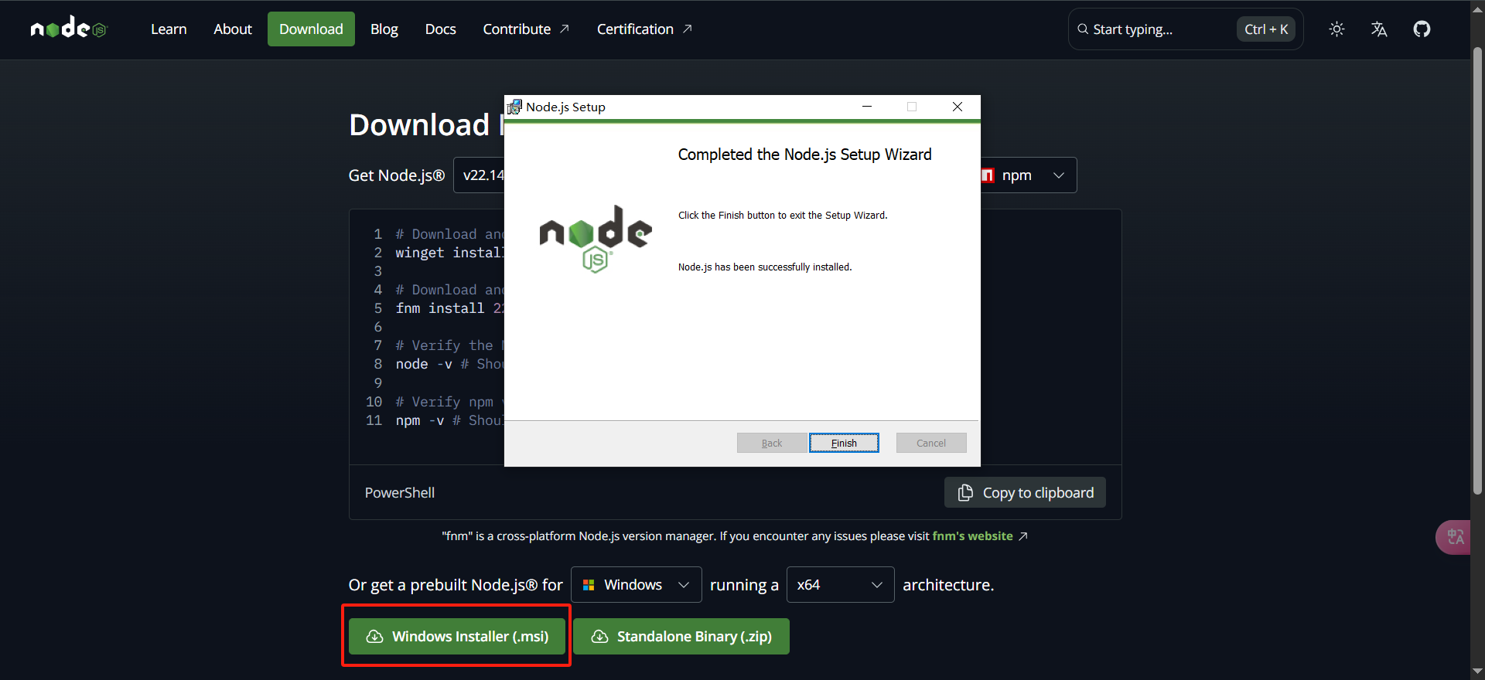This screenshot has width=1485, height=680.
Task: Open the Certification link
Action: pos(644,29)
